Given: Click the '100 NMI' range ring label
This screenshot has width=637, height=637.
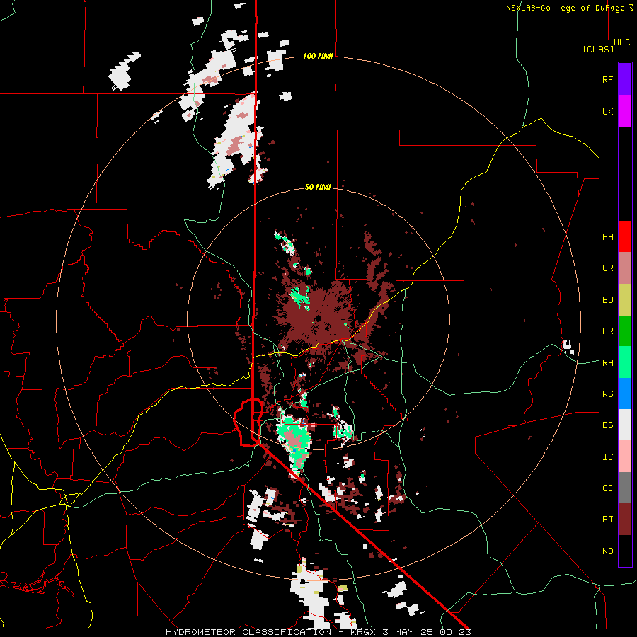Looking at the screenshot, I should pyautogui.click(x=318, y=56).
